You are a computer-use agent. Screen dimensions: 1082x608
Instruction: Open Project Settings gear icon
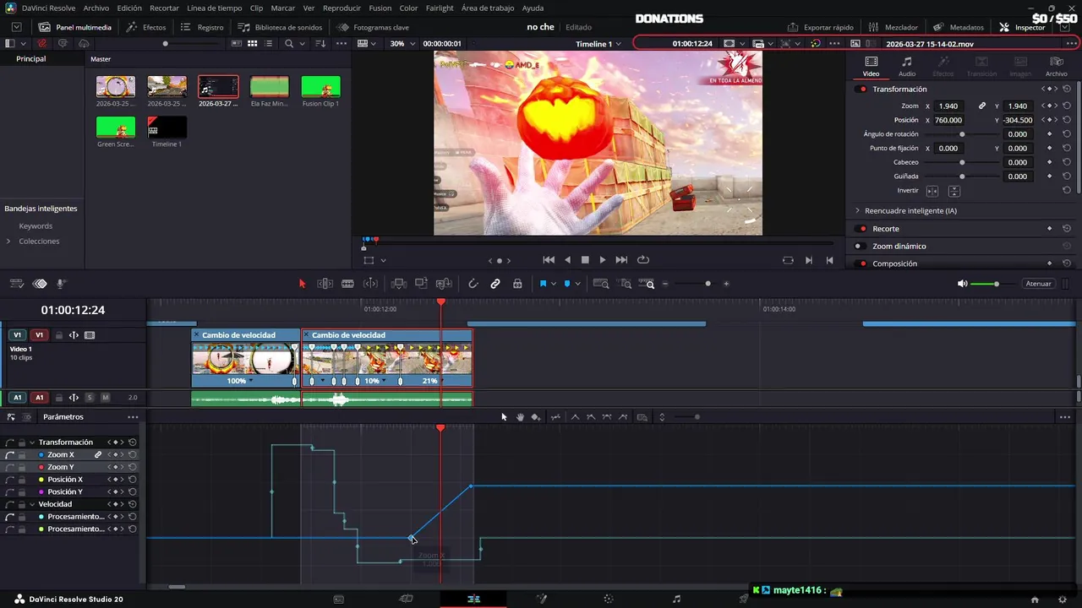tap(1063, 600)
